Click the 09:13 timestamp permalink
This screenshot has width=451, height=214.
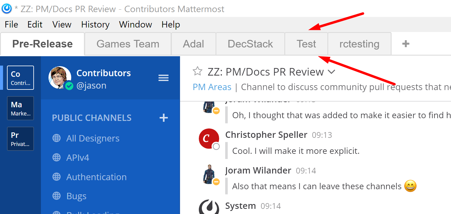point(322,135)
